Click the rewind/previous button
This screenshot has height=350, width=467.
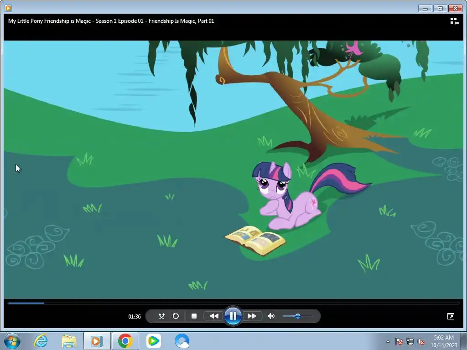point(214,316)
